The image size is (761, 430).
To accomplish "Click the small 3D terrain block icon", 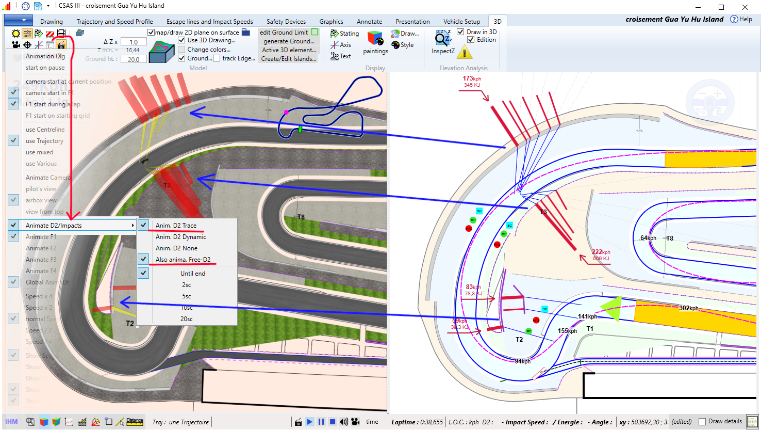I will click(x=80, y=33).
